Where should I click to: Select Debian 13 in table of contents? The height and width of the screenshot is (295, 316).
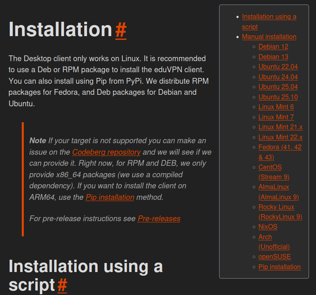tap(273, 57)
